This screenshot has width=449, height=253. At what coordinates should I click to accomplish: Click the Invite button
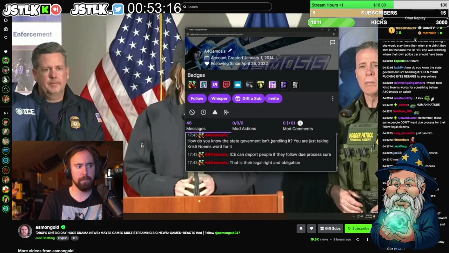coord(274,98)
